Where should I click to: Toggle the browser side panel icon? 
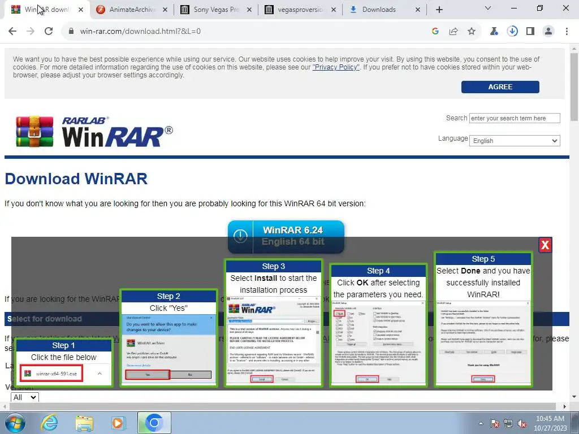click(x=530, y=32)
